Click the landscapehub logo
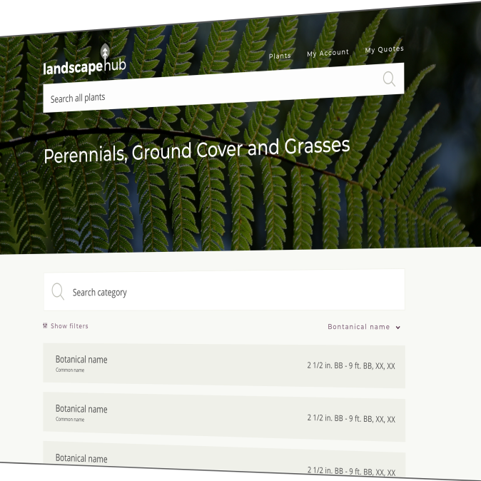The height and width of the screenshot is (481, 481). coord(84,65)
